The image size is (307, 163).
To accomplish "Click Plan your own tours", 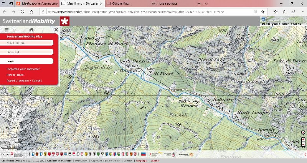I will 281,24.
